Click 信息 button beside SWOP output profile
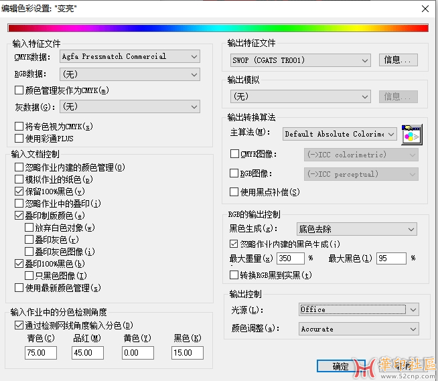438x381 pixels. click(398, 60)
